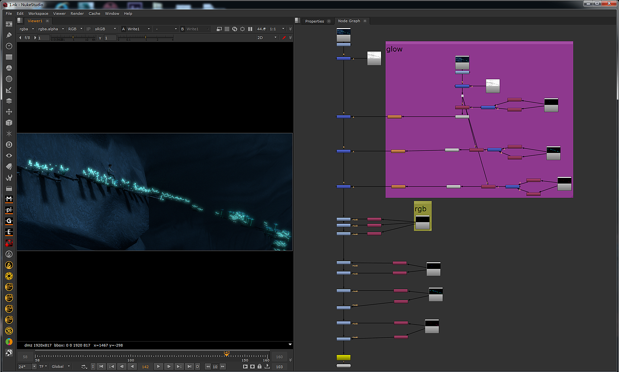The width and height of the screenshot is (619, 372).
Task: Open the Draw nodes toolbar menu
Action: click(9, 35)
